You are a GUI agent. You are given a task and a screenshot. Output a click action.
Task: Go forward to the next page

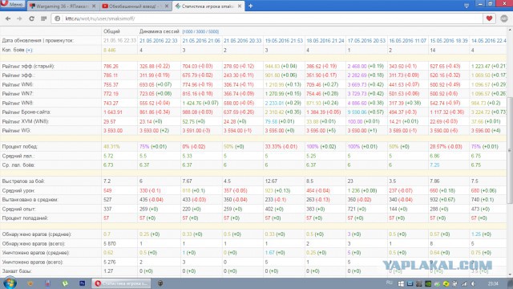(x=19, y=18)
